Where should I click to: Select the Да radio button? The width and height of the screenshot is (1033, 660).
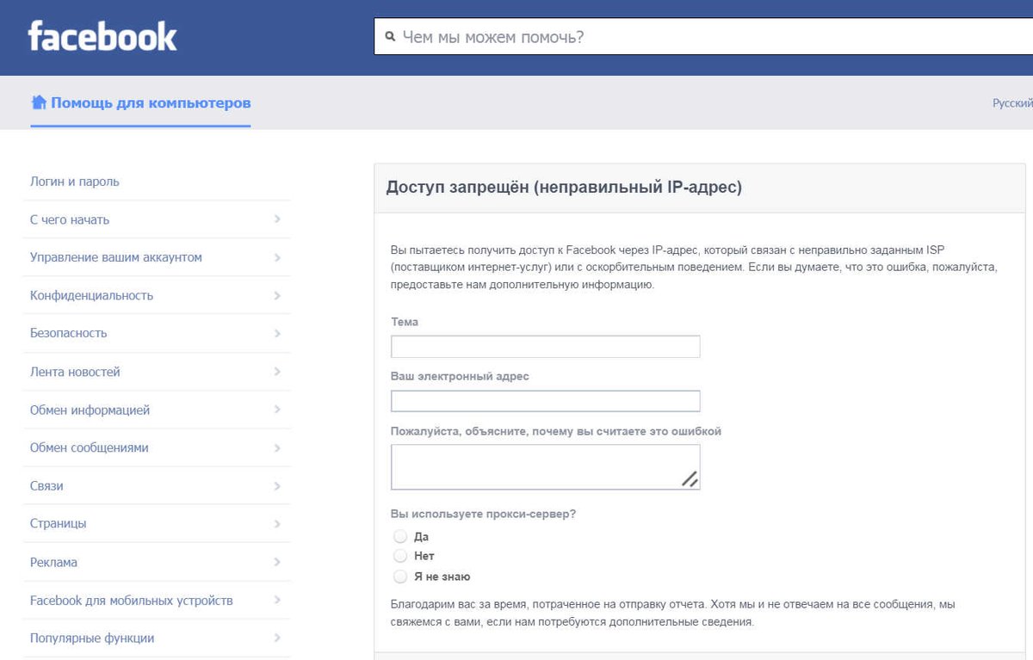coord(399,536)
